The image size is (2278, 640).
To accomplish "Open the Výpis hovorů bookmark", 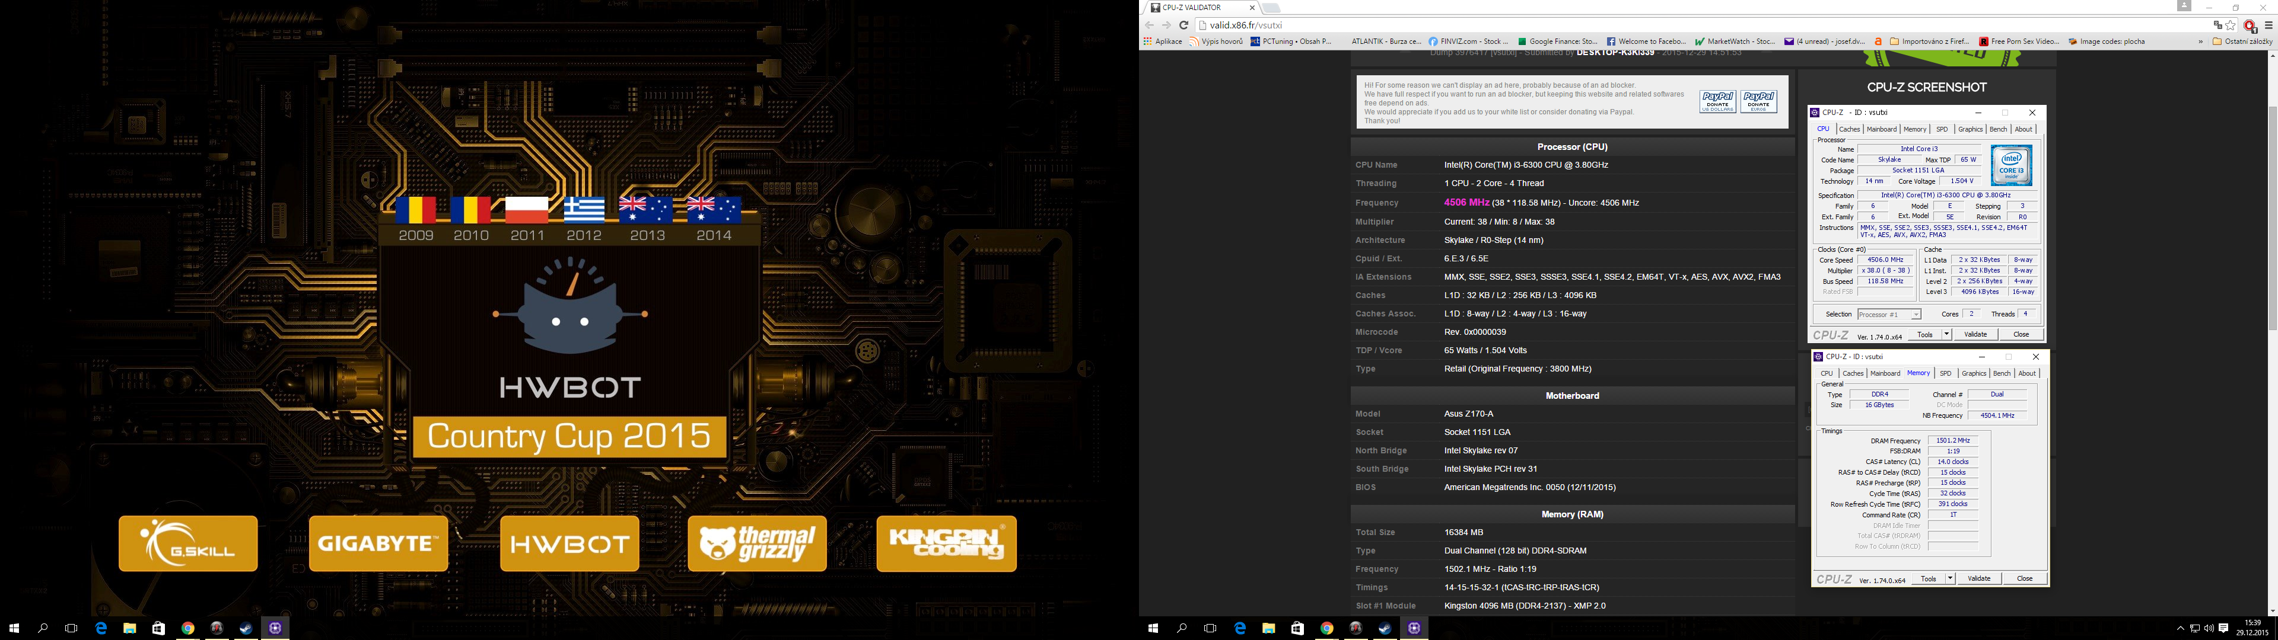I will [x=1216, y=41].
